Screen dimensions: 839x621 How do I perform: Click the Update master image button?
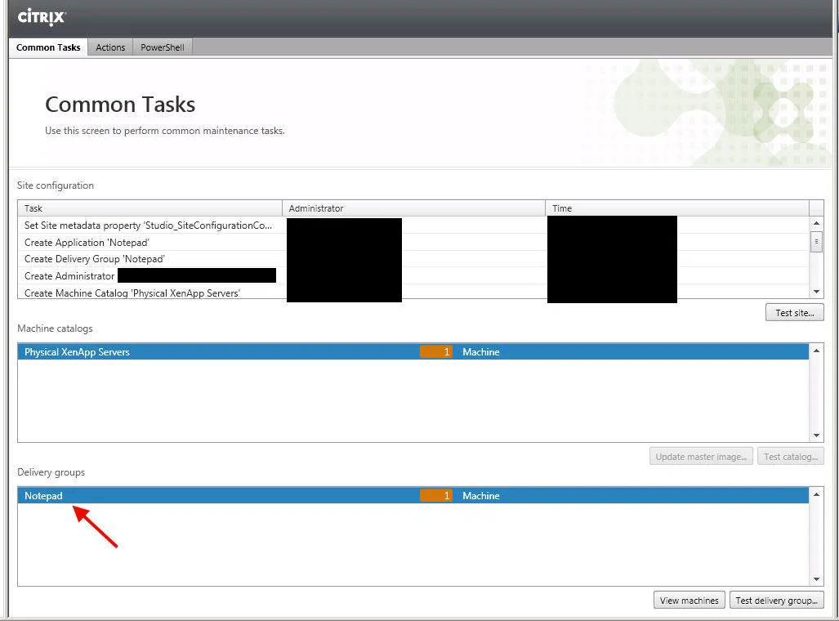coord(701,457)
